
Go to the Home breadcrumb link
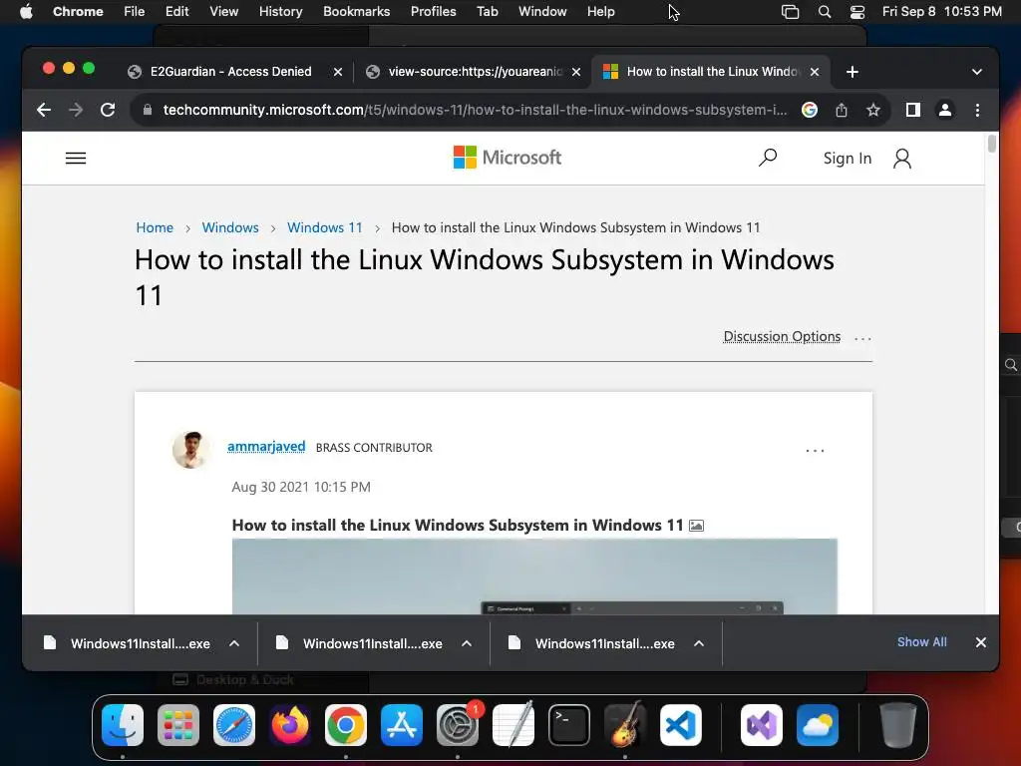tap(155, 227)
